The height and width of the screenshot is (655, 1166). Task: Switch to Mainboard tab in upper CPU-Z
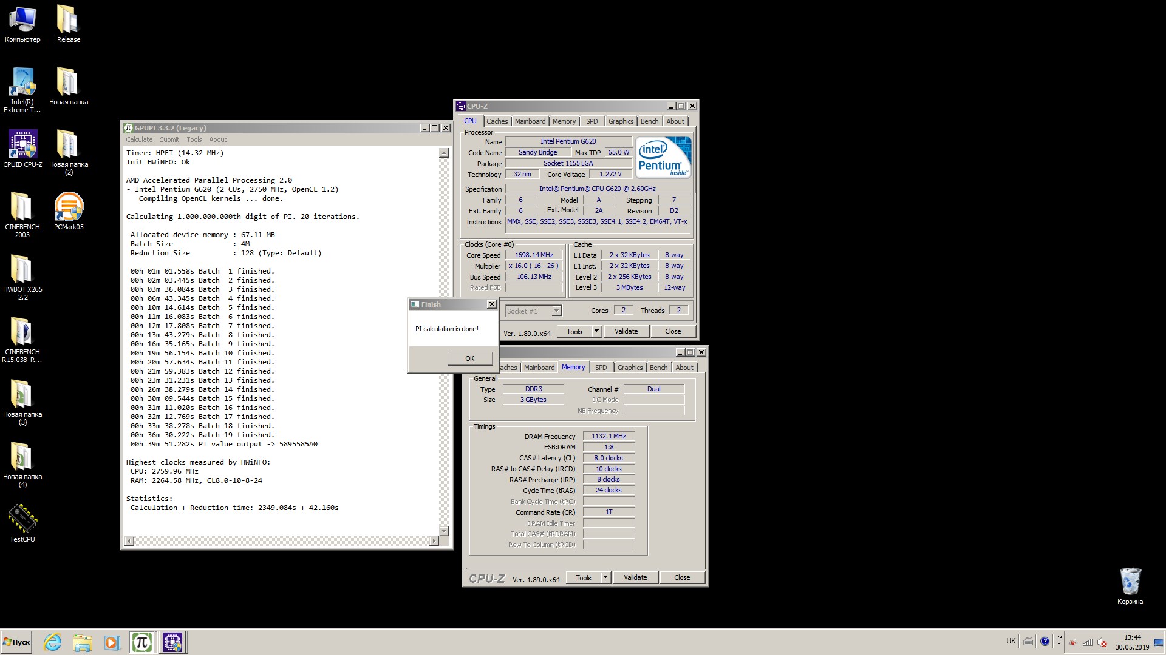pos(530,121)
